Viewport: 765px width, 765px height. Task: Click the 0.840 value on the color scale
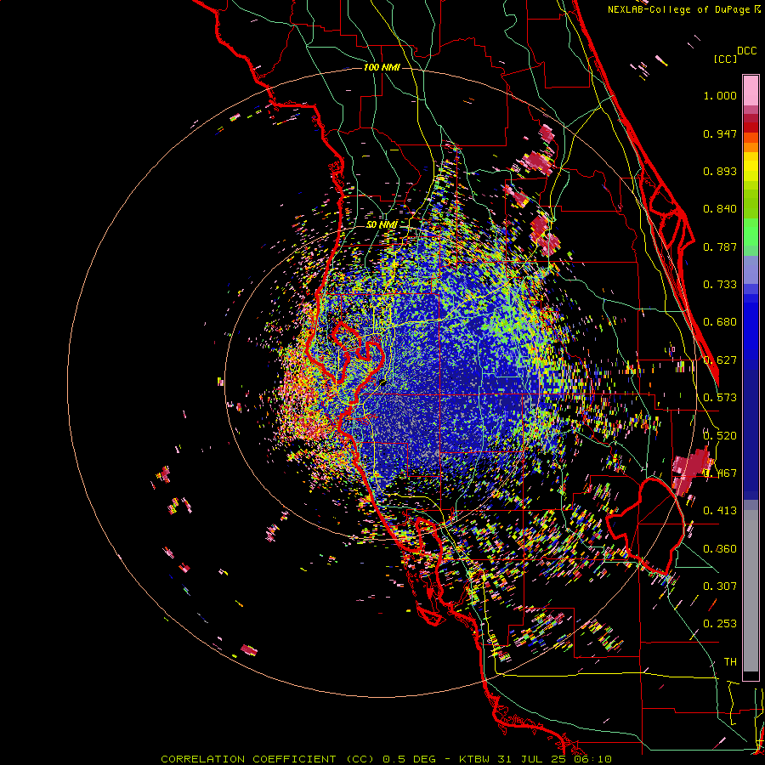pos(720,209)
